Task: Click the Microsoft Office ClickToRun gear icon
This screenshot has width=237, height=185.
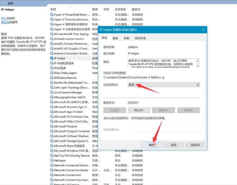Action: point(52,122)
